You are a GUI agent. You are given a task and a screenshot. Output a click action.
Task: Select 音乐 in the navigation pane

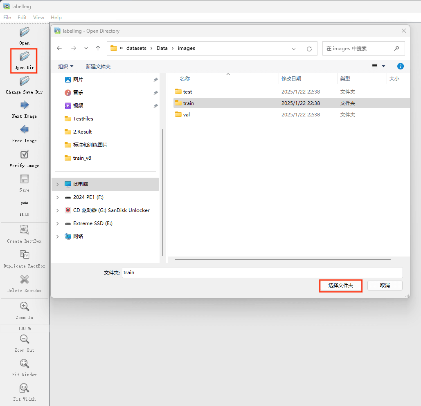click(78, 93)
